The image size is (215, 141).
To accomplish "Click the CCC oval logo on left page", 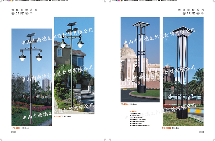I will [x=27, y=13].
